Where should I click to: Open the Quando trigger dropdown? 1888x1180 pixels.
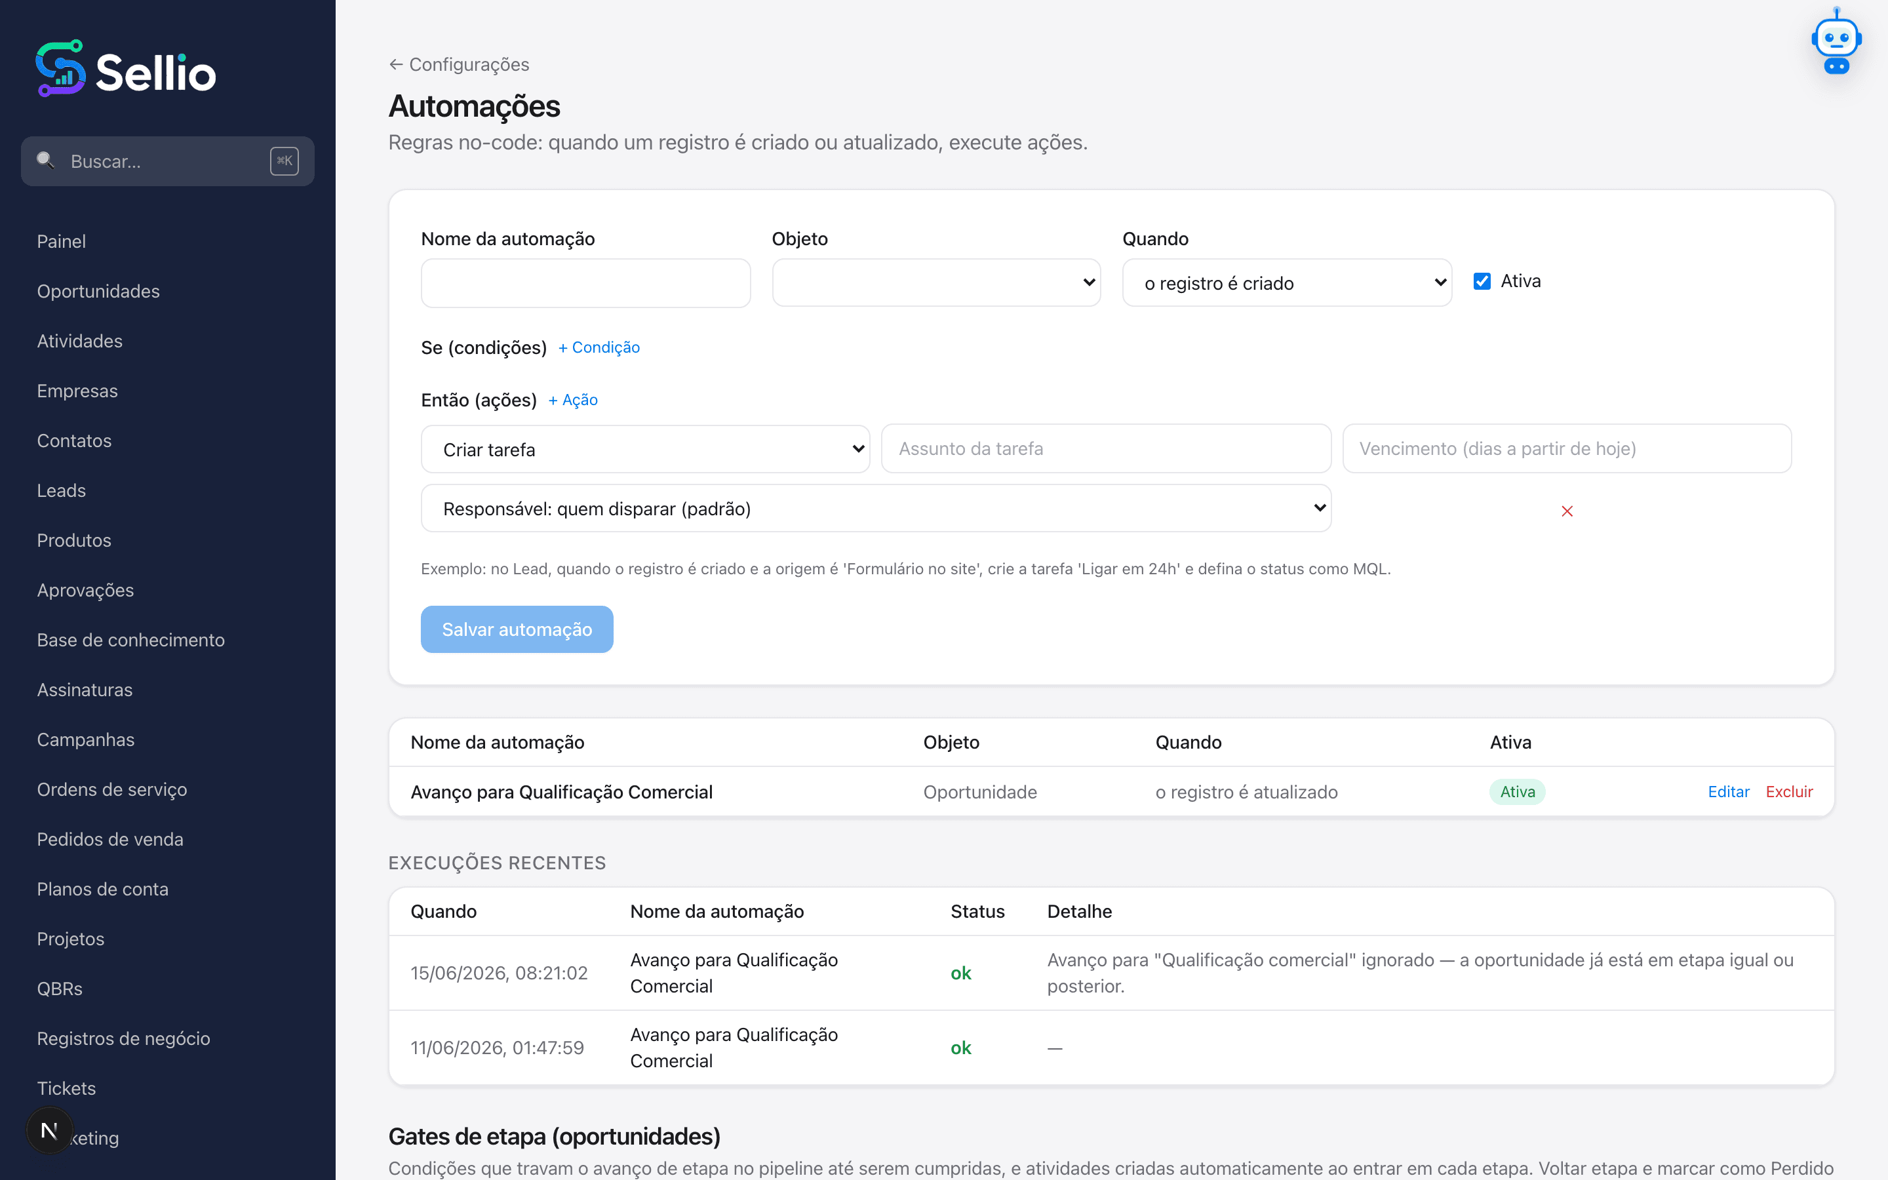[1286, 283]
